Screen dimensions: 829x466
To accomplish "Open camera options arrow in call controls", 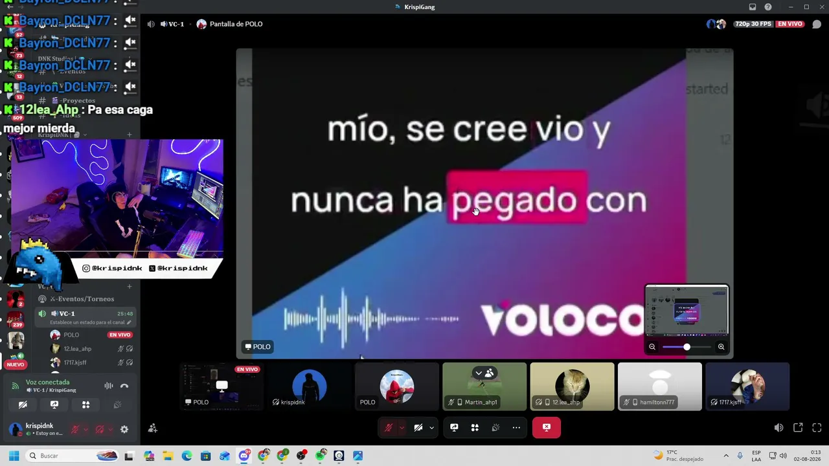I will (431, 428).
